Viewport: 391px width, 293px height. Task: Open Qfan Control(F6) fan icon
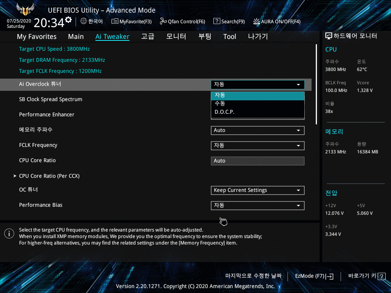(x=163, y=21)
